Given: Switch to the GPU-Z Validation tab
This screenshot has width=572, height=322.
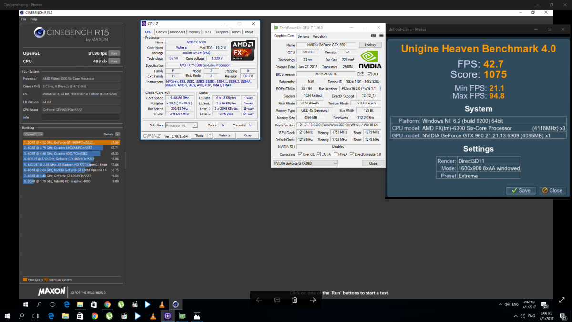Looking at the screenshot, I should click(320, 36).
